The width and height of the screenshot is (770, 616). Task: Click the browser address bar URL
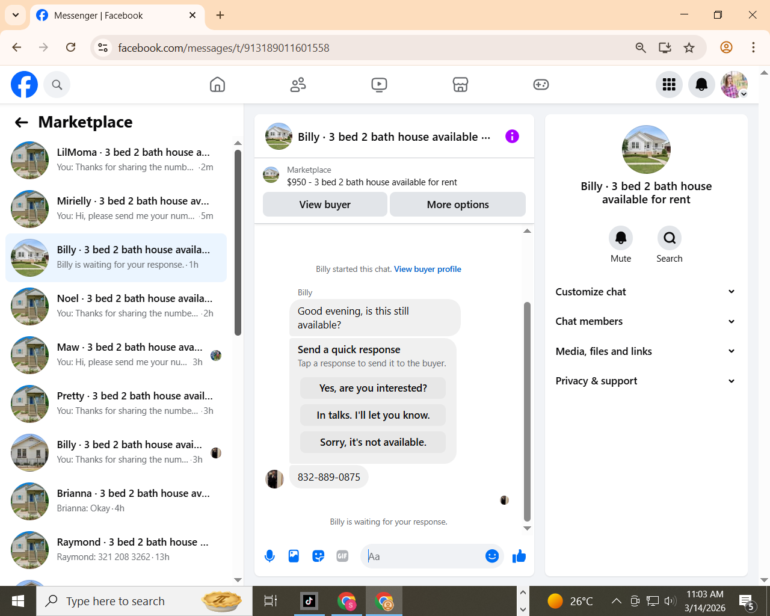224,48
